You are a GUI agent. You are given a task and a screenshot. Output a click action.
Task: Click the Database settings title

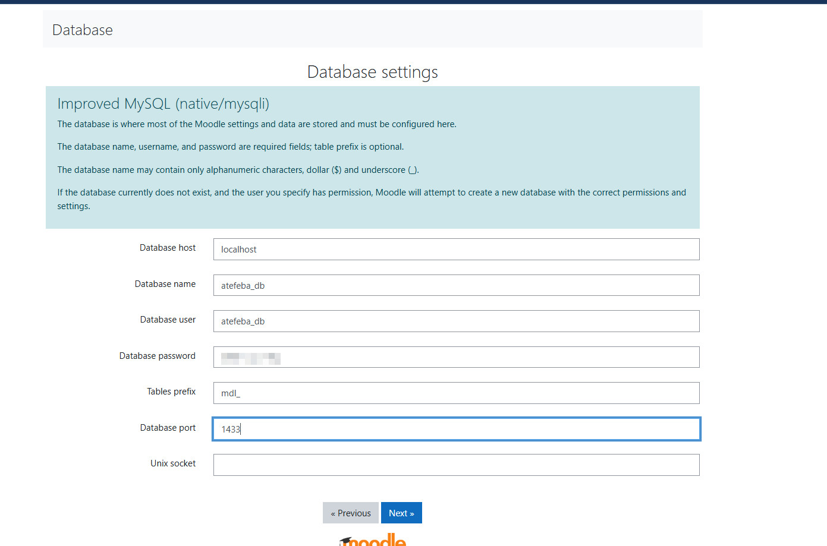tap(372, 71)
